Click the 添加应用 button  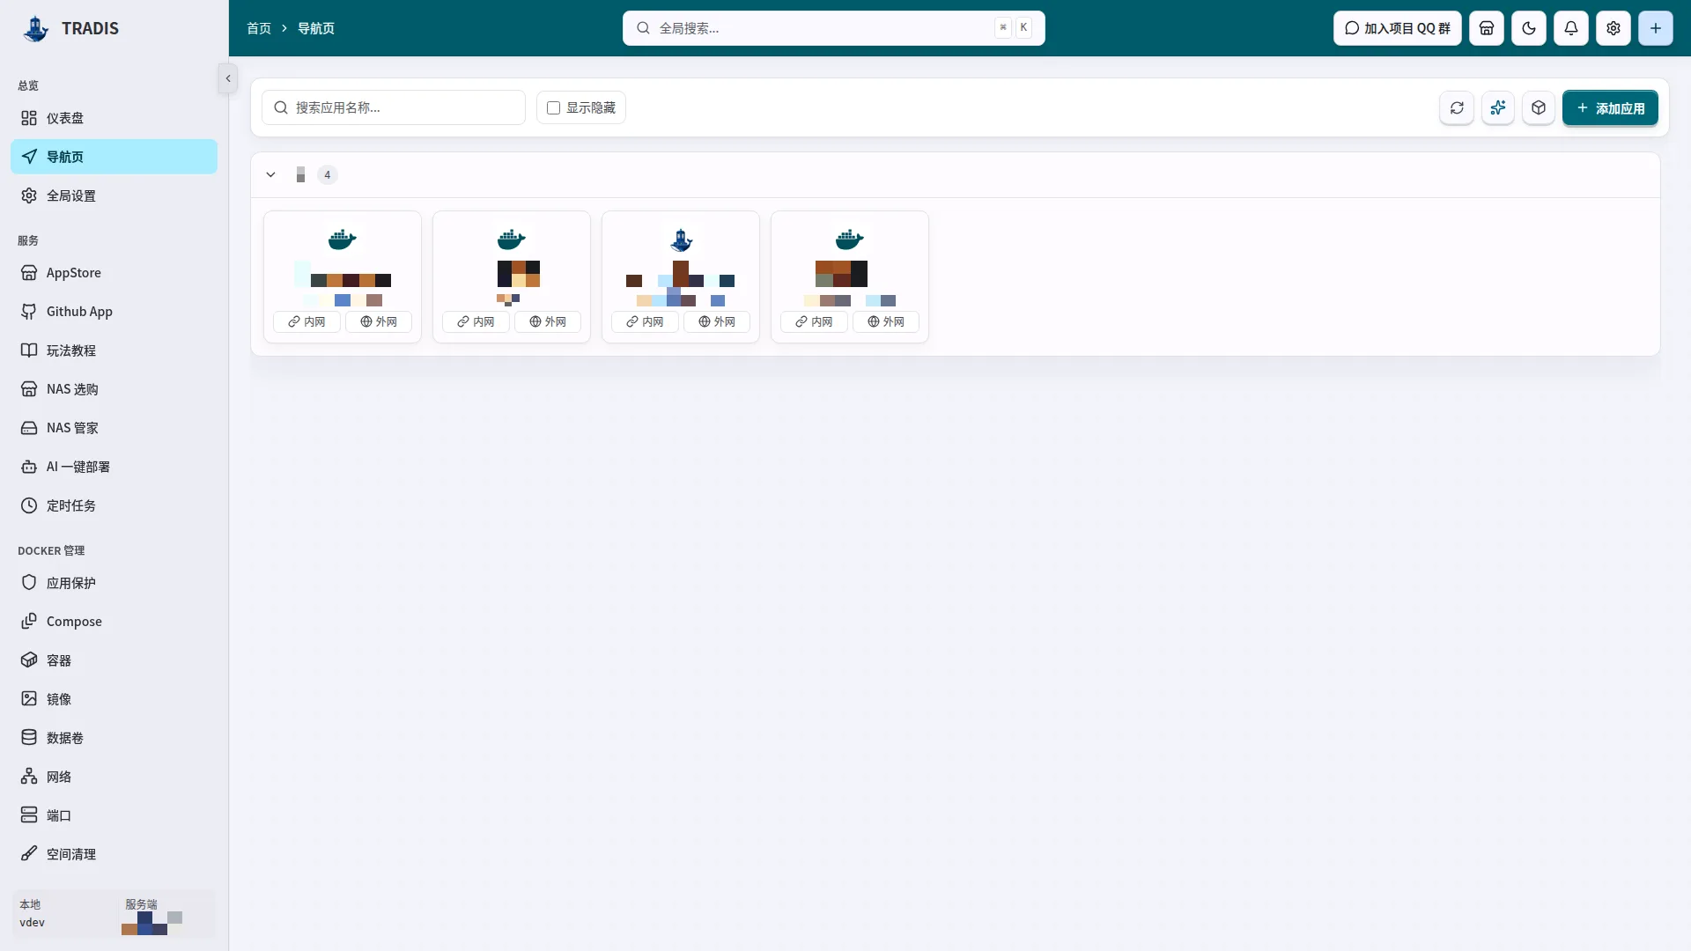pos(1610,107)
